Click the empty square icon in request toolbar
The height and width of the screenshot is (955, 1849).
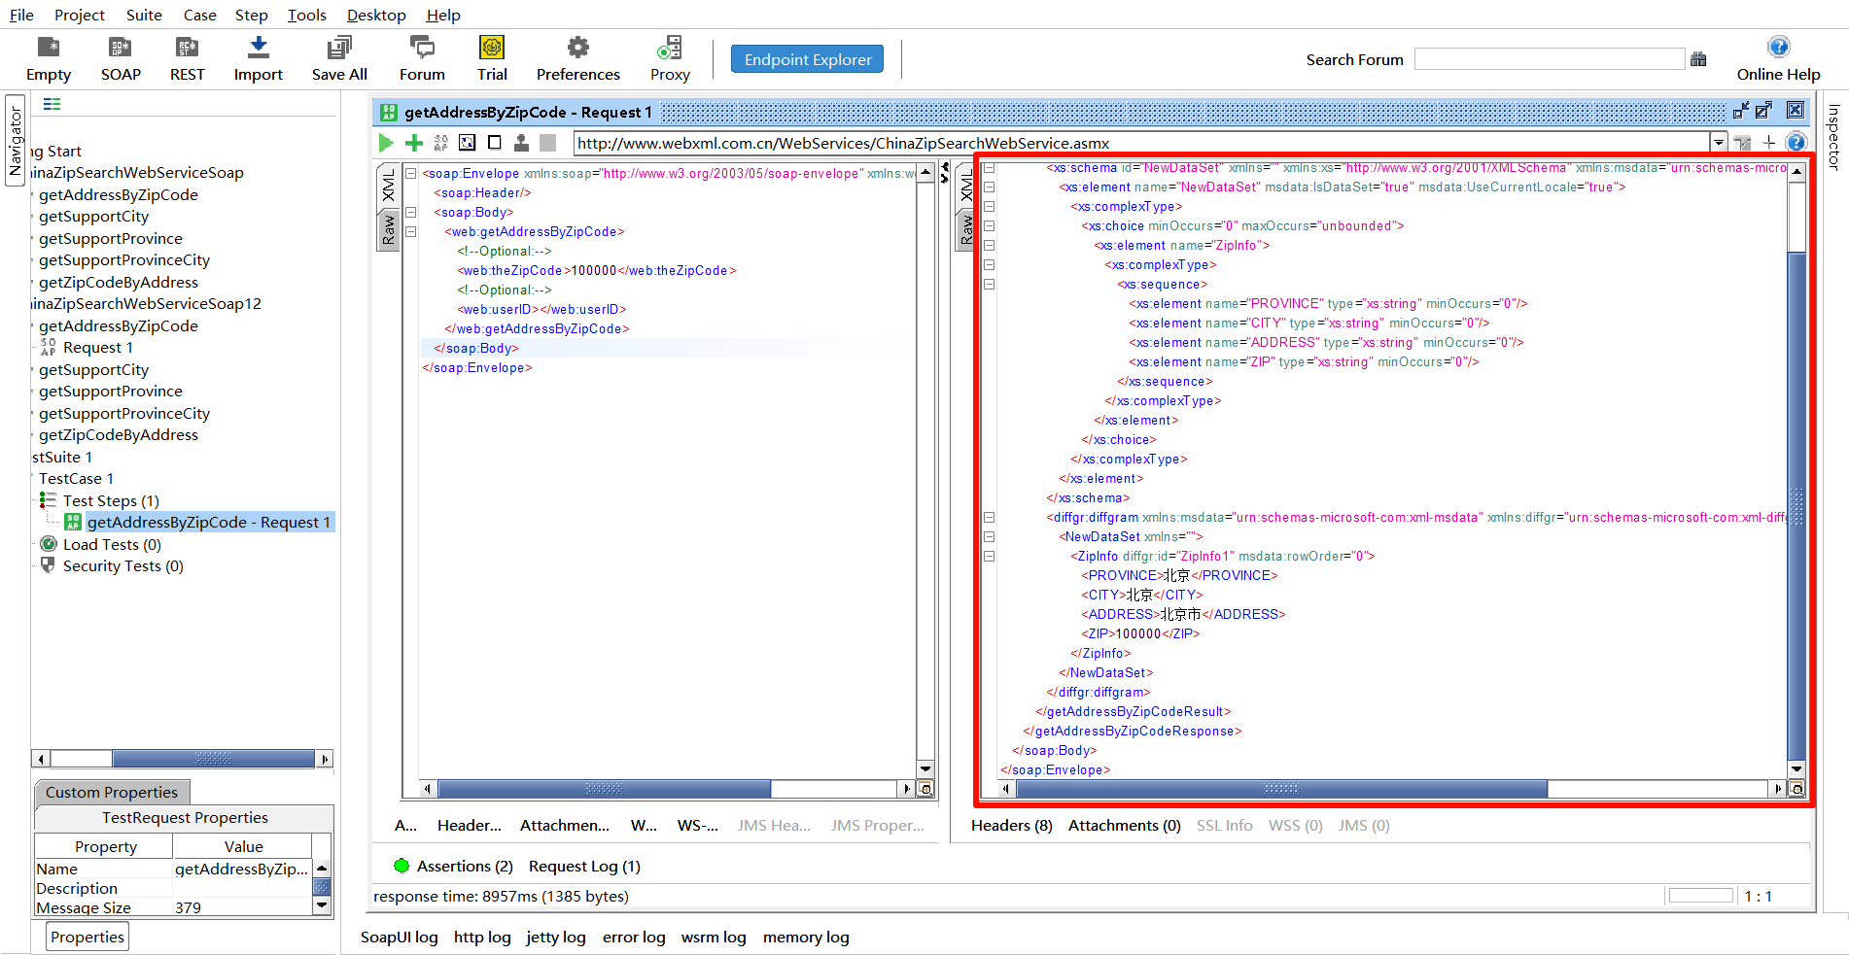[x=495, y=143]
